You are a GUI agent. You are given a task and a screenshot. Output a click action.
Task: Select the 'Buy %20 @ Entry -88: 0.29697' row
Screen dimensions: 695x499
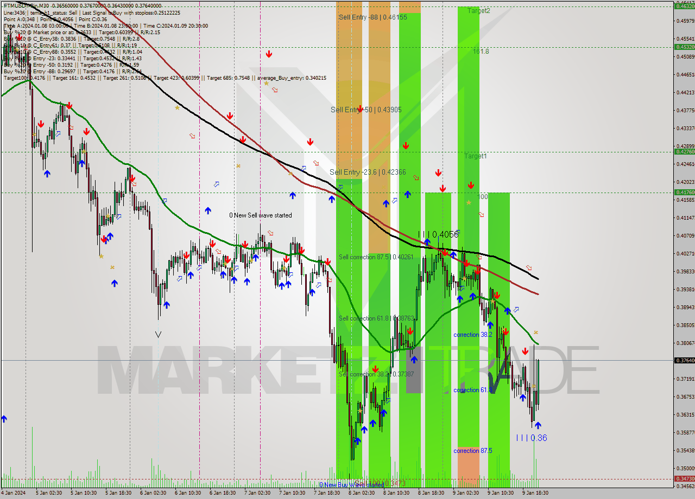[72, 71]
